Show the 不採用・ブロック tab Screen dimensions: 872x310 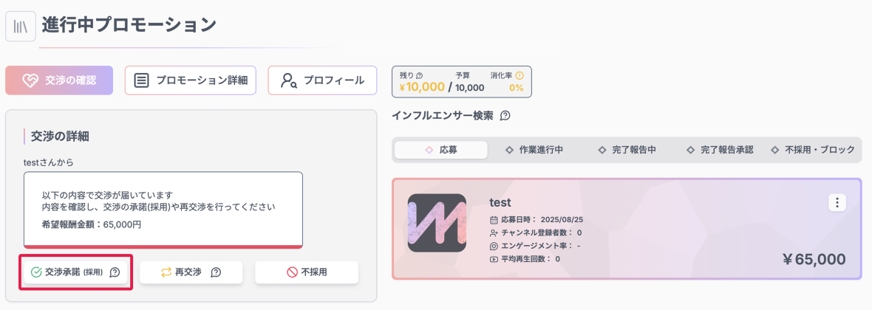tap(812, 150)
